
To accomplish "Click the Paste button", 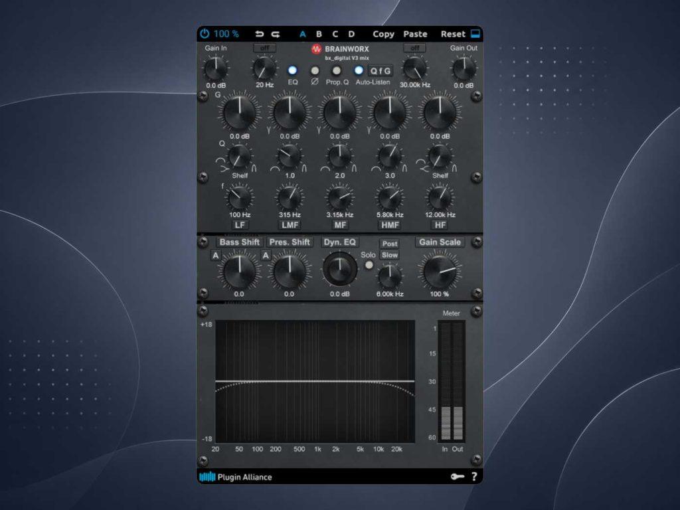I will click(x=415, y=35).
